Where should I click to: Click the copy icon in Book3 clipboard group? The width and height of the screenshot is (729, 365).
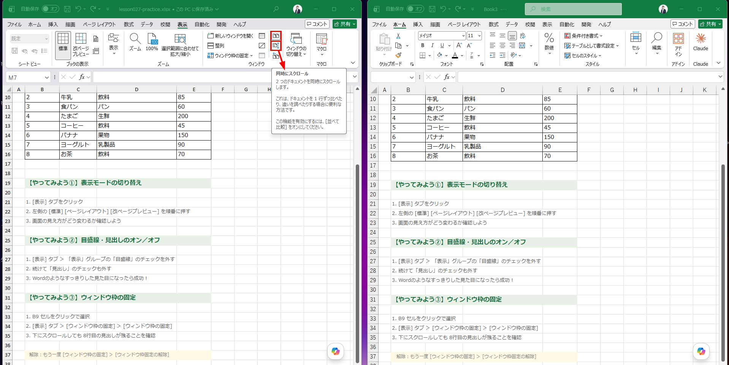398,46
